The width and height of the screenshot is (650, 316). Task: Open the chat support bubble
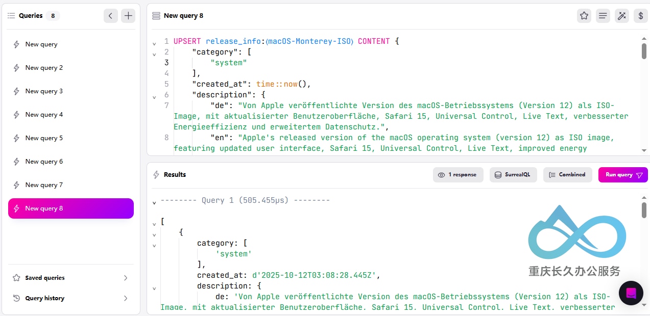631,293
